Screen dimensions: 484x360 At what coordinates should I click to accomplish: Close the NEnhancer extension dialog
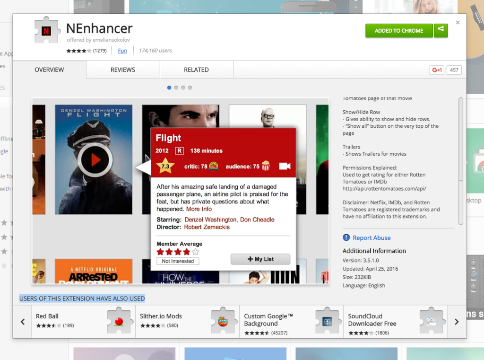[458, 23]
